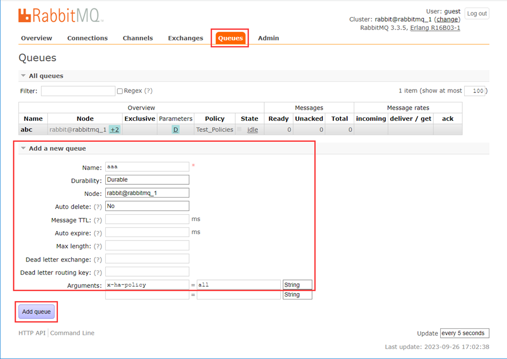Click the +2 mirrors badge

[114, 130]
